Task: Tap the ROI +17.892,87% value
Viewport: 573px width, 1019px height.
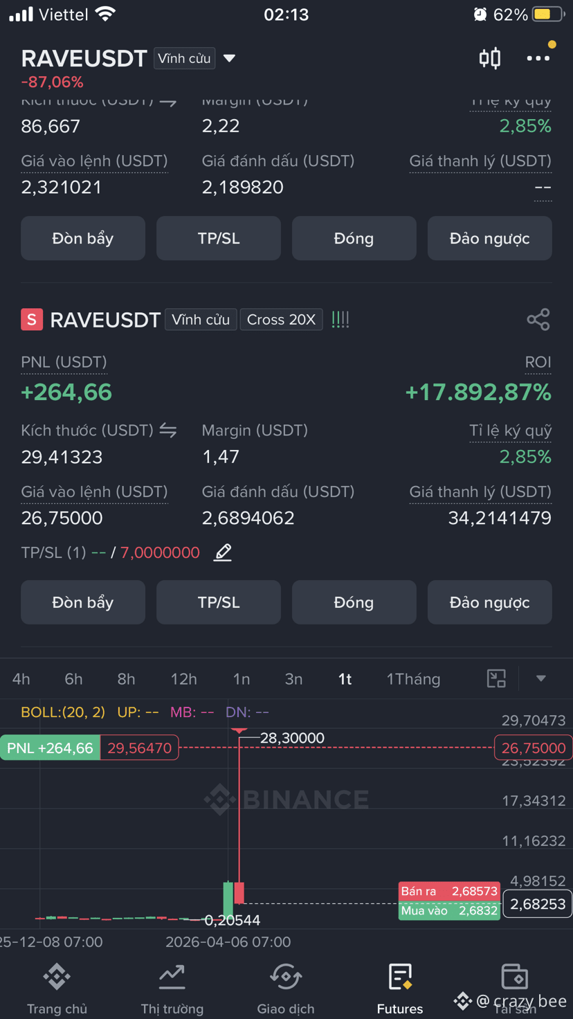Action: (x=478, y=393)
